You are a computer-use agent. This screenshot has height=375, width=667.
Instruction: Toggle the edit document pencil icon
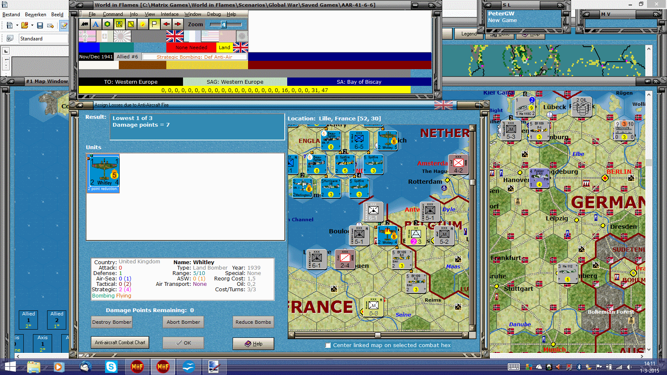click(64, 25)
